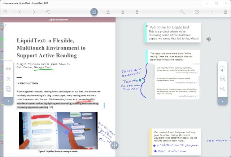Navigate back with the left arrow

pos(20,12)
